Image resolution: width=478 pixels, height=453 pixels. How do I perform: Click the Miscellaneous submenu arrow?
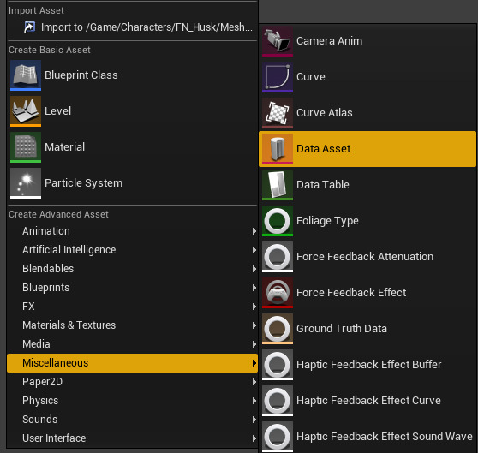[254, 363]
